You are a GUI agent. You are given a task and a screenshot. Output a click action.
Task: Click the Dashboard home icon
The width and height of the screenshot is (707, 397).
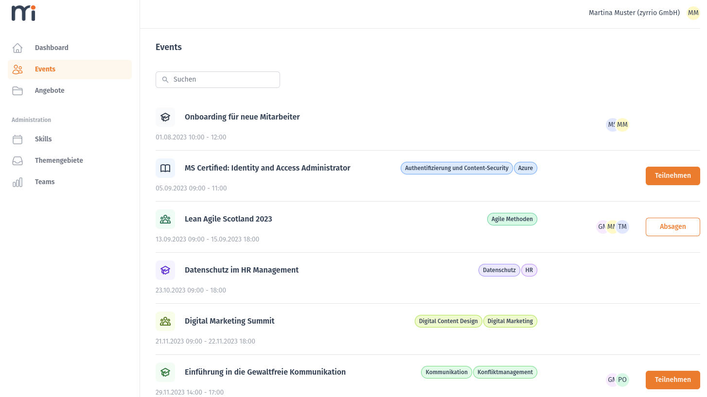18,48
